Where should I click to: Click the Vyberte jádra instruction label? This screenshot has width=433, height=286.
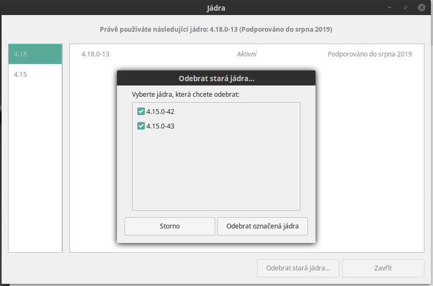pyautogui.click(x=186, y=95)
